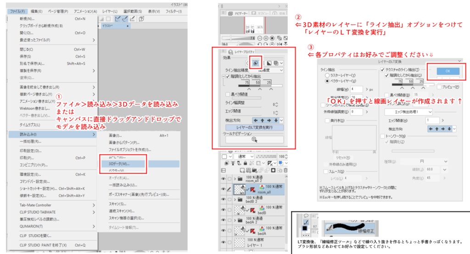The height and width of the screenshot is (254, 470).
Task: Select the ベクターレイヤー radio button
Action: (x=327, y=81)
